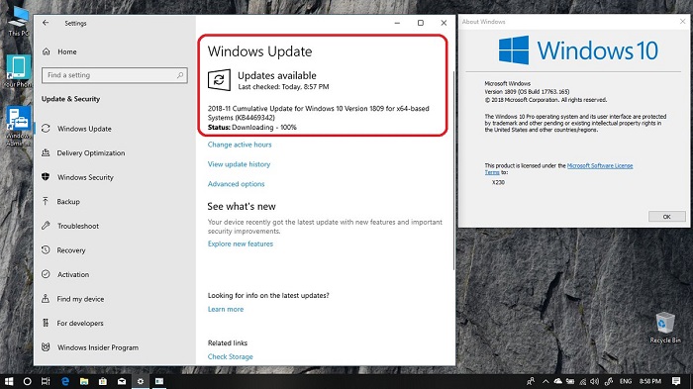The height and width of the screenshot is (389, 693).
Task: Select the Backup sidebar entry
Action: point(68,202)
